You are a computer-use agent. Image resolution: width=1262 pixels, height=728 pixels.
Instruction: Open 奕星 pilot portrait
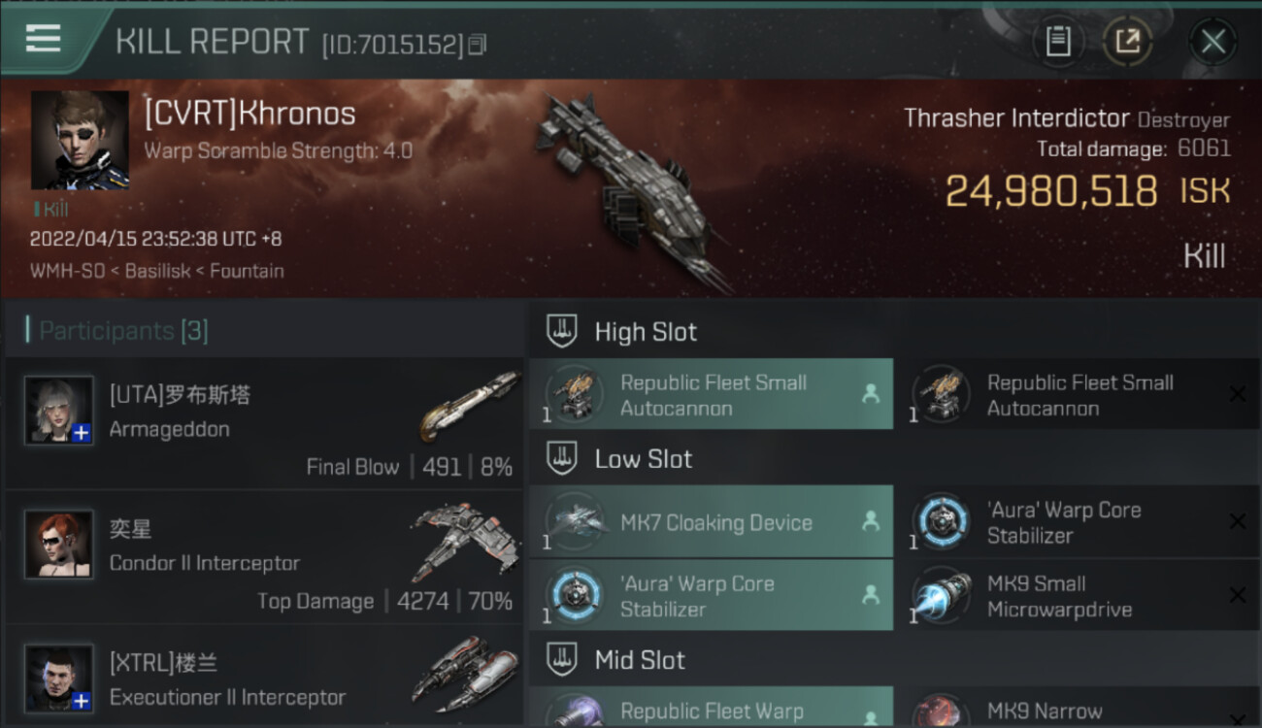click(59, 545)
